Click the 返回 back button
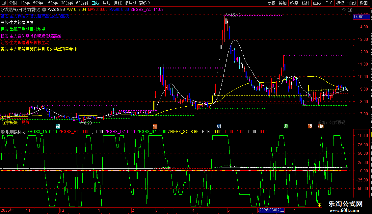The width and height of the screenshot is (372, 214). click(x=364, y=3)
